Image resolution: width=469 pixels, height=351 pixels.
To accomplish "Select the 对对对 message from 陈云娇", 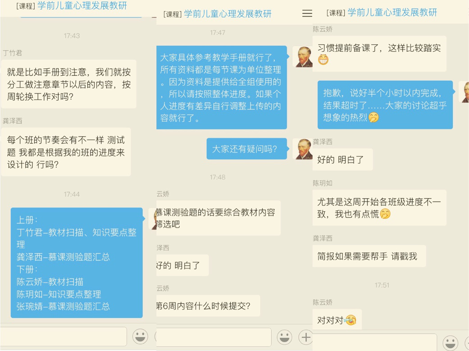I will pos(337,320).
